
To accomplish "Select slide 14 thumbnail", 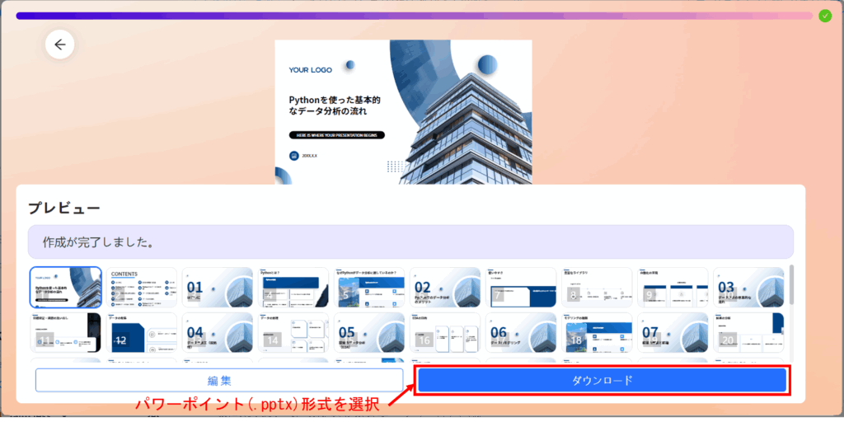I will pyautogui.click(x=293, y=333).
